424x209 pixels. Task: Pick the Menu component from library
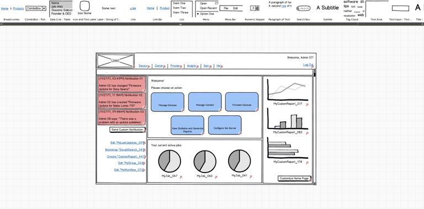pos(206,11)
